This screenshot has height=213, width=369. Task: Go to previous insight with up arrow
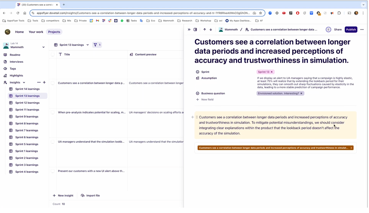pyautogui.click(x=205, y=30)
